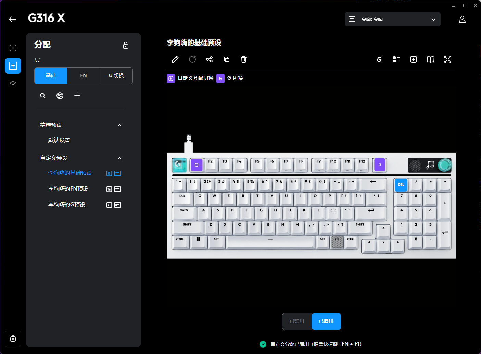
Task: Delete preset using trash icon
Action: (x=243, y=59)
